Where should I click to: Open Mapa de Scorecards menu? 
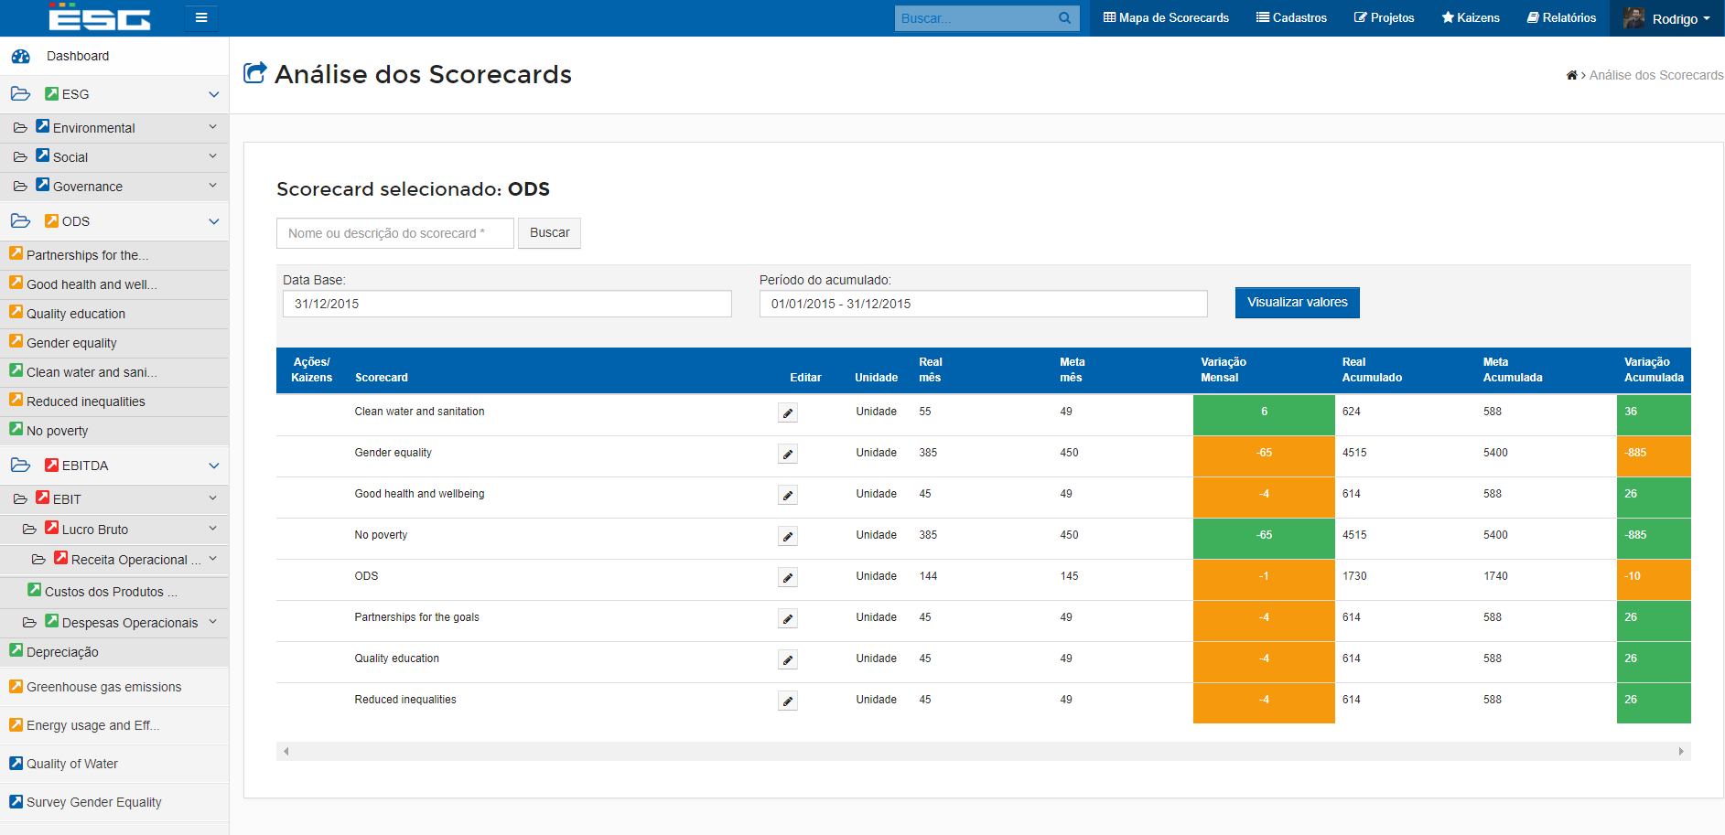click(1166, 17)
